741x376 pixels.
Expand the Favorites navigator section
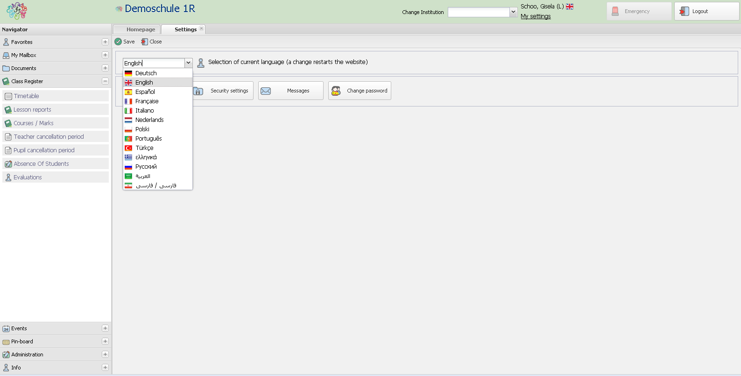[x=105, y=42]
